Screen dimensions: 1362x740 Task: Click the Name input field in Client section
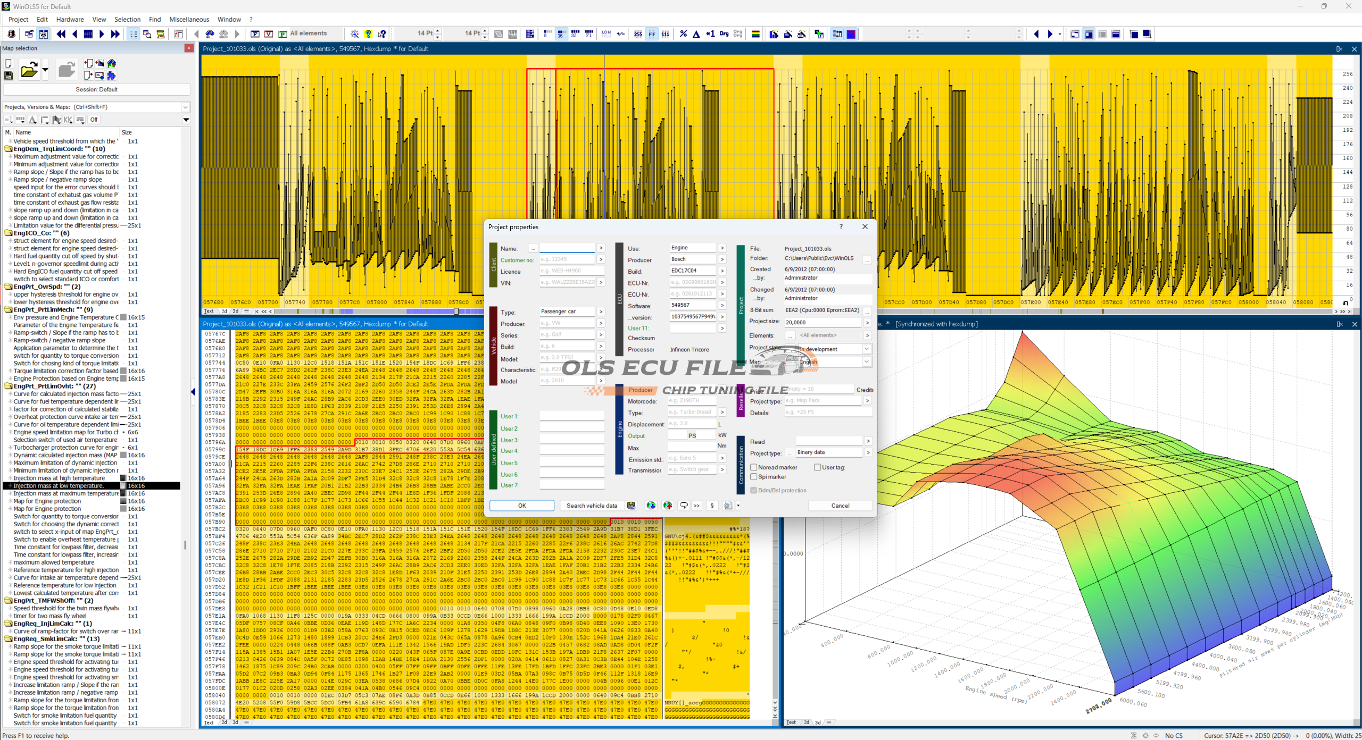coord(567,248)
